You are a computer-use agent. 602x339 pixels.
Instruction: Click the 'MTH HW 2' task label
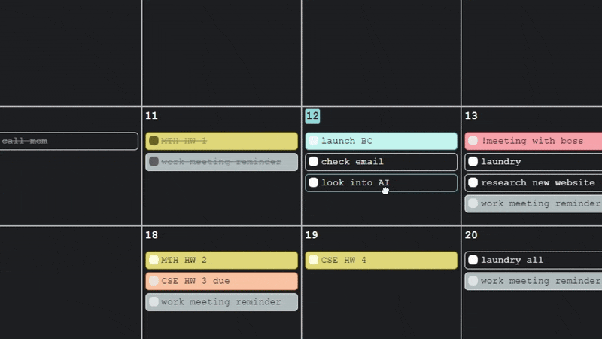[x=184, y=260]
